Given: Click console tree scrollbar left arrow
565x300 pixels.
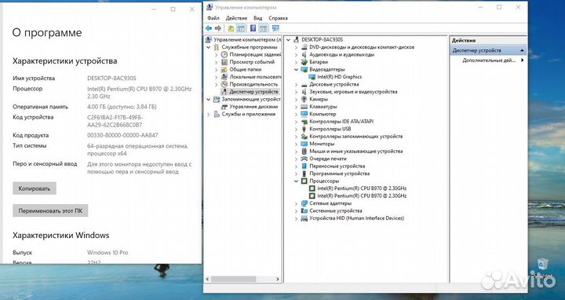Looking at the screenshot, I should tap(207, 279).
